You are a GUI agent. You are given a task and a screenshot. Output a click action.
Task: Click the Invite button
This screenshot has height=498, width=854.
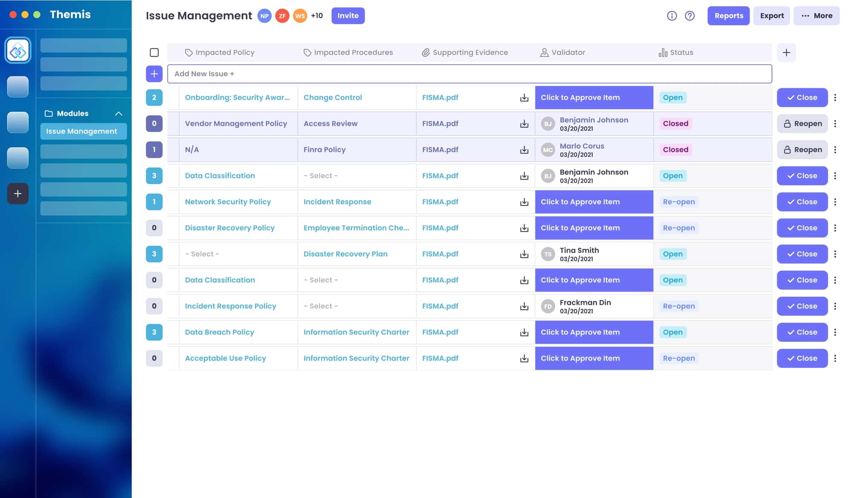(348, 15)
